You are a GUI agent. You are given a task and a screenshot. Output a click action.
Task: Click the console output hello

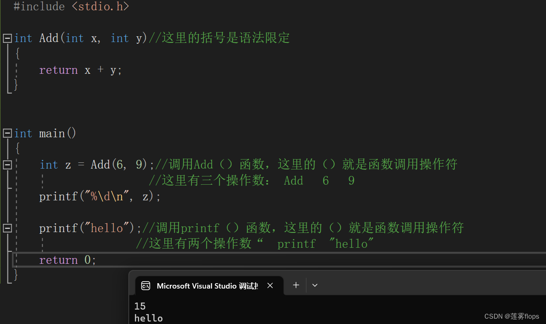point(149,318)
